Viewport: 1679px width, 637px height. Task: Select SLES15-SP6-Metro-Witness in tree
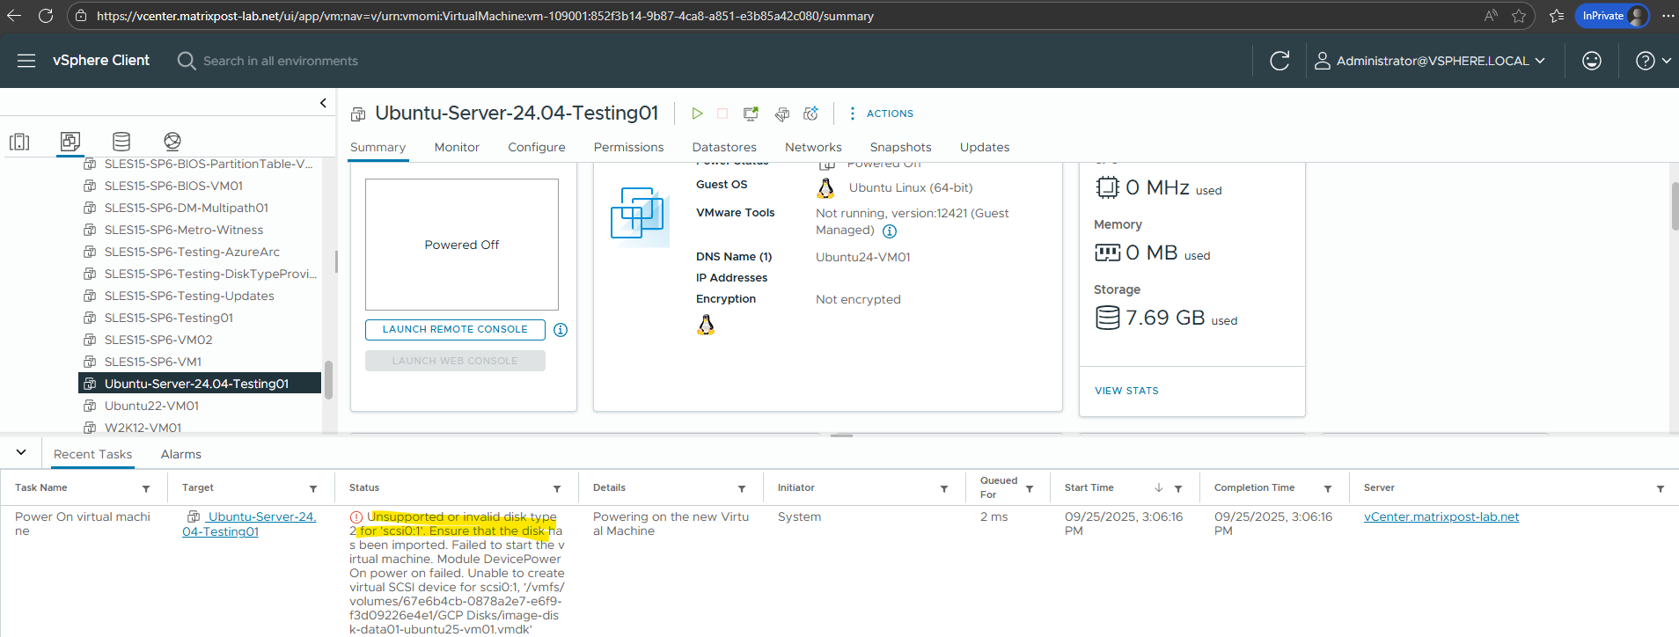coord(184,230)
